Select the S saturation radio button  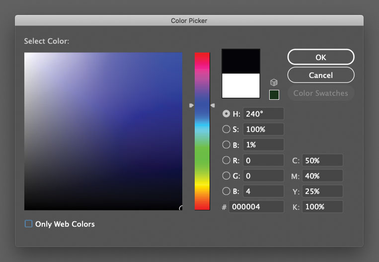(227, 130)
